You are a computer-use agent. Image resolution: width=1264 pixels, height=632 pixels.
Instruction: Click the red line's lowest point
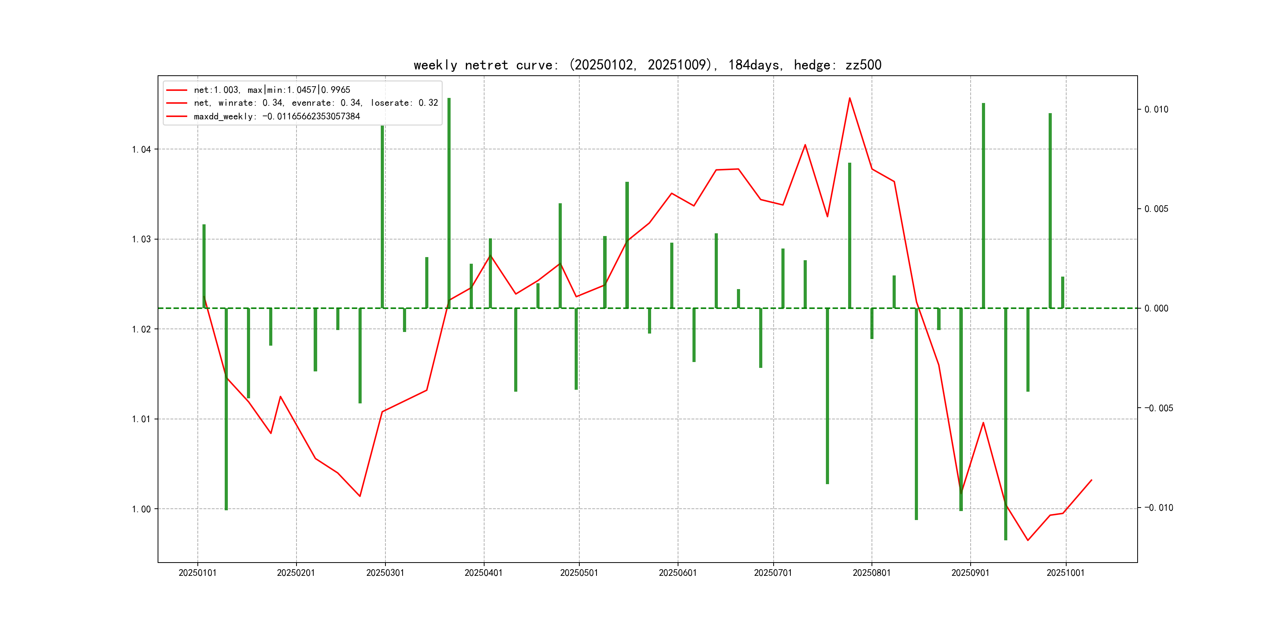pos(1028,540)
